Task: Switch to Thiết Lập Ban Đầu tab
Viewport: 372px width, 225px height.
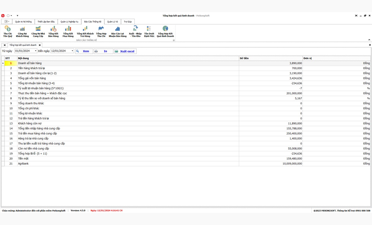Action: coord(46,22)
